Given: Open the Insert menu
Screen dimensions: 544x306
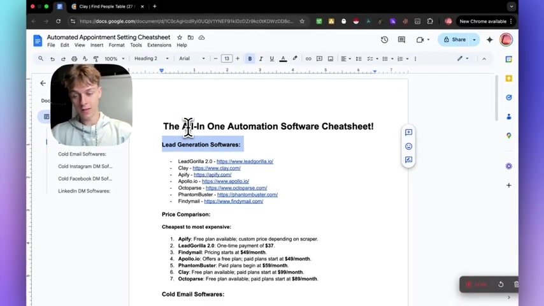Looking at the screenshot, I should pyautogui.click(x=97, y=45).
